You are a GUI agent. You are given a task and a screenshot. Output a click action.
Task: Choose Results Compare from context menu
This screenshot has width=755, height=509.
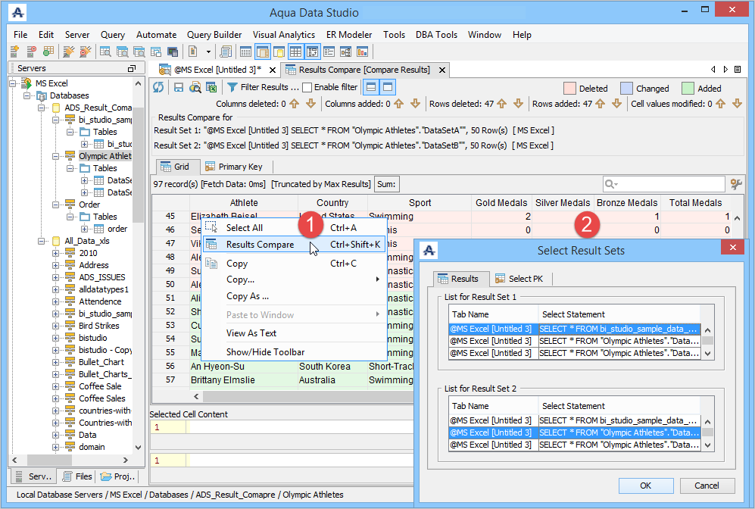tap(260, 244)
